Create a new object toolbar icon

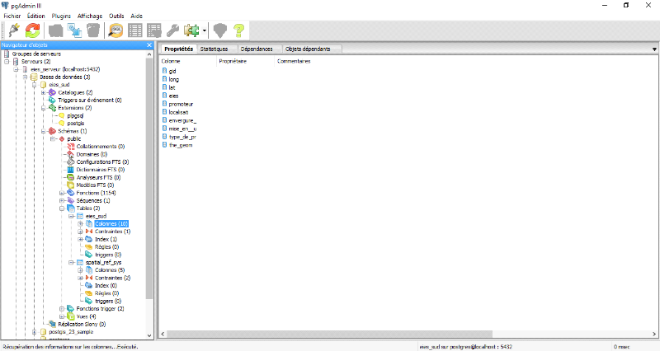(x=75, y=30)
